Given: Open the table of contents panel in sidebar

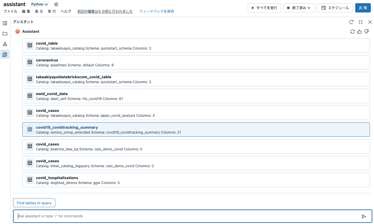Looking at the screenshot, I should pyautogui.click(x=5, y=23).
